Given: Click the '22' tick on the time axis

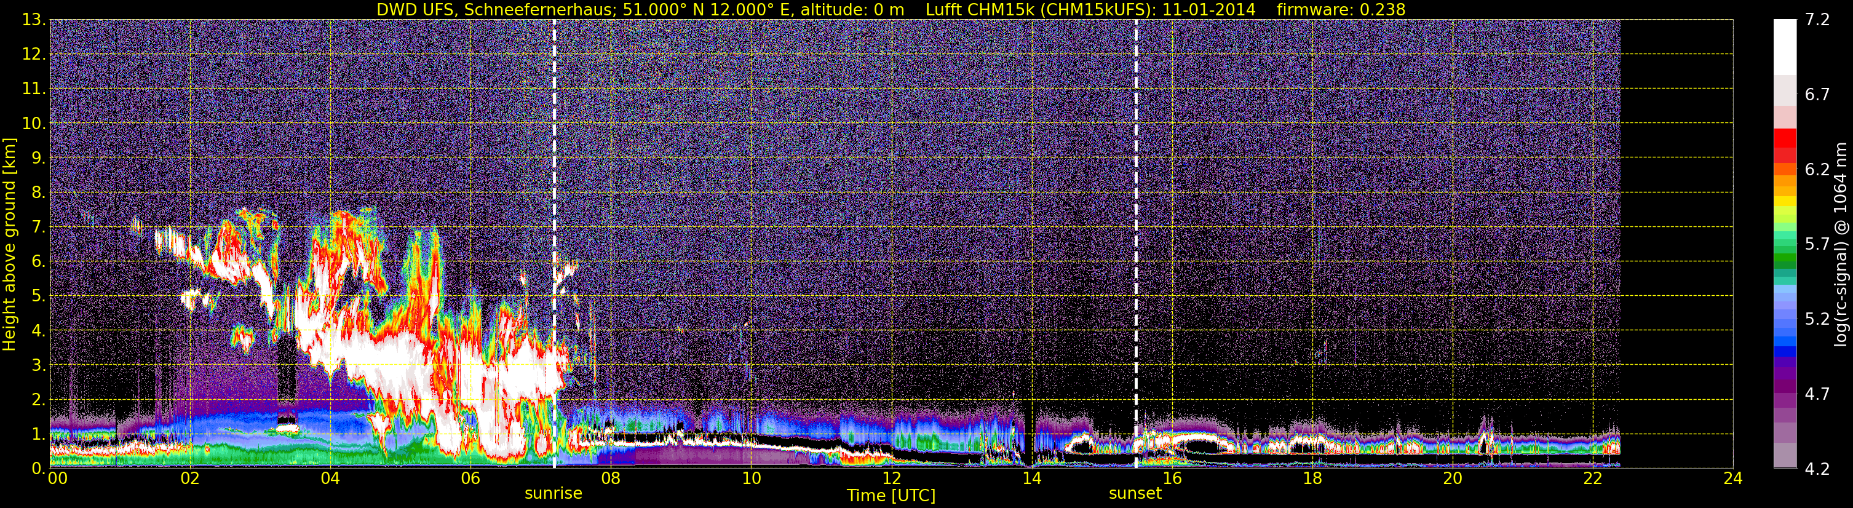Looking at the screenshot, I should 1593,479.
